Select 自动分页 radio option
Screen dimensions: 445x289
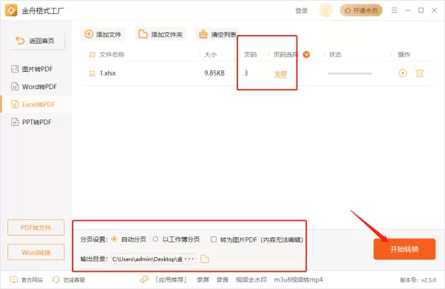114,239
